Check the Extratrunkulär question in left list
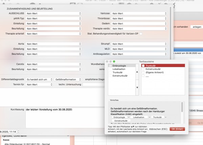This screenshot has width=203, height=145. pos(110,76)
